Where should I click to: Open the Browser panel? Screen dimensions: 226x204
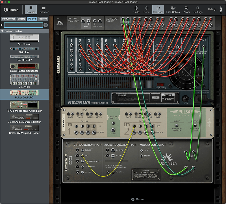[x=44, y=10]
